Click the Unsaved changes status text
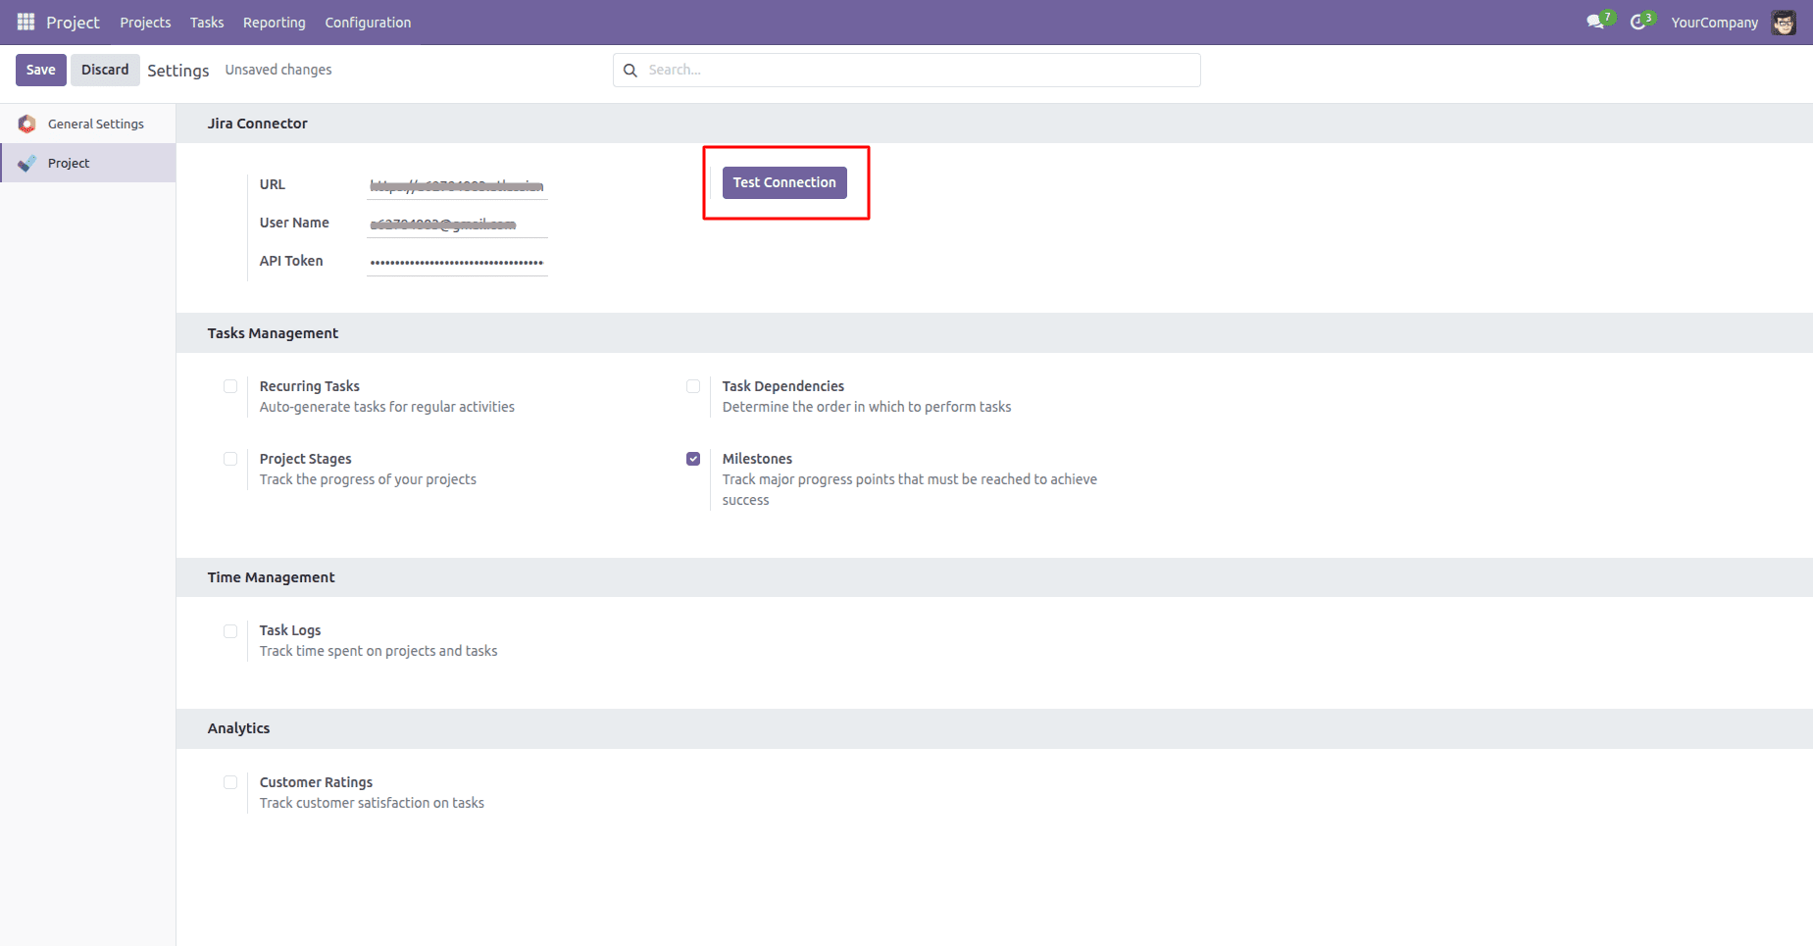1813x946 pixels. coord(278,70)
